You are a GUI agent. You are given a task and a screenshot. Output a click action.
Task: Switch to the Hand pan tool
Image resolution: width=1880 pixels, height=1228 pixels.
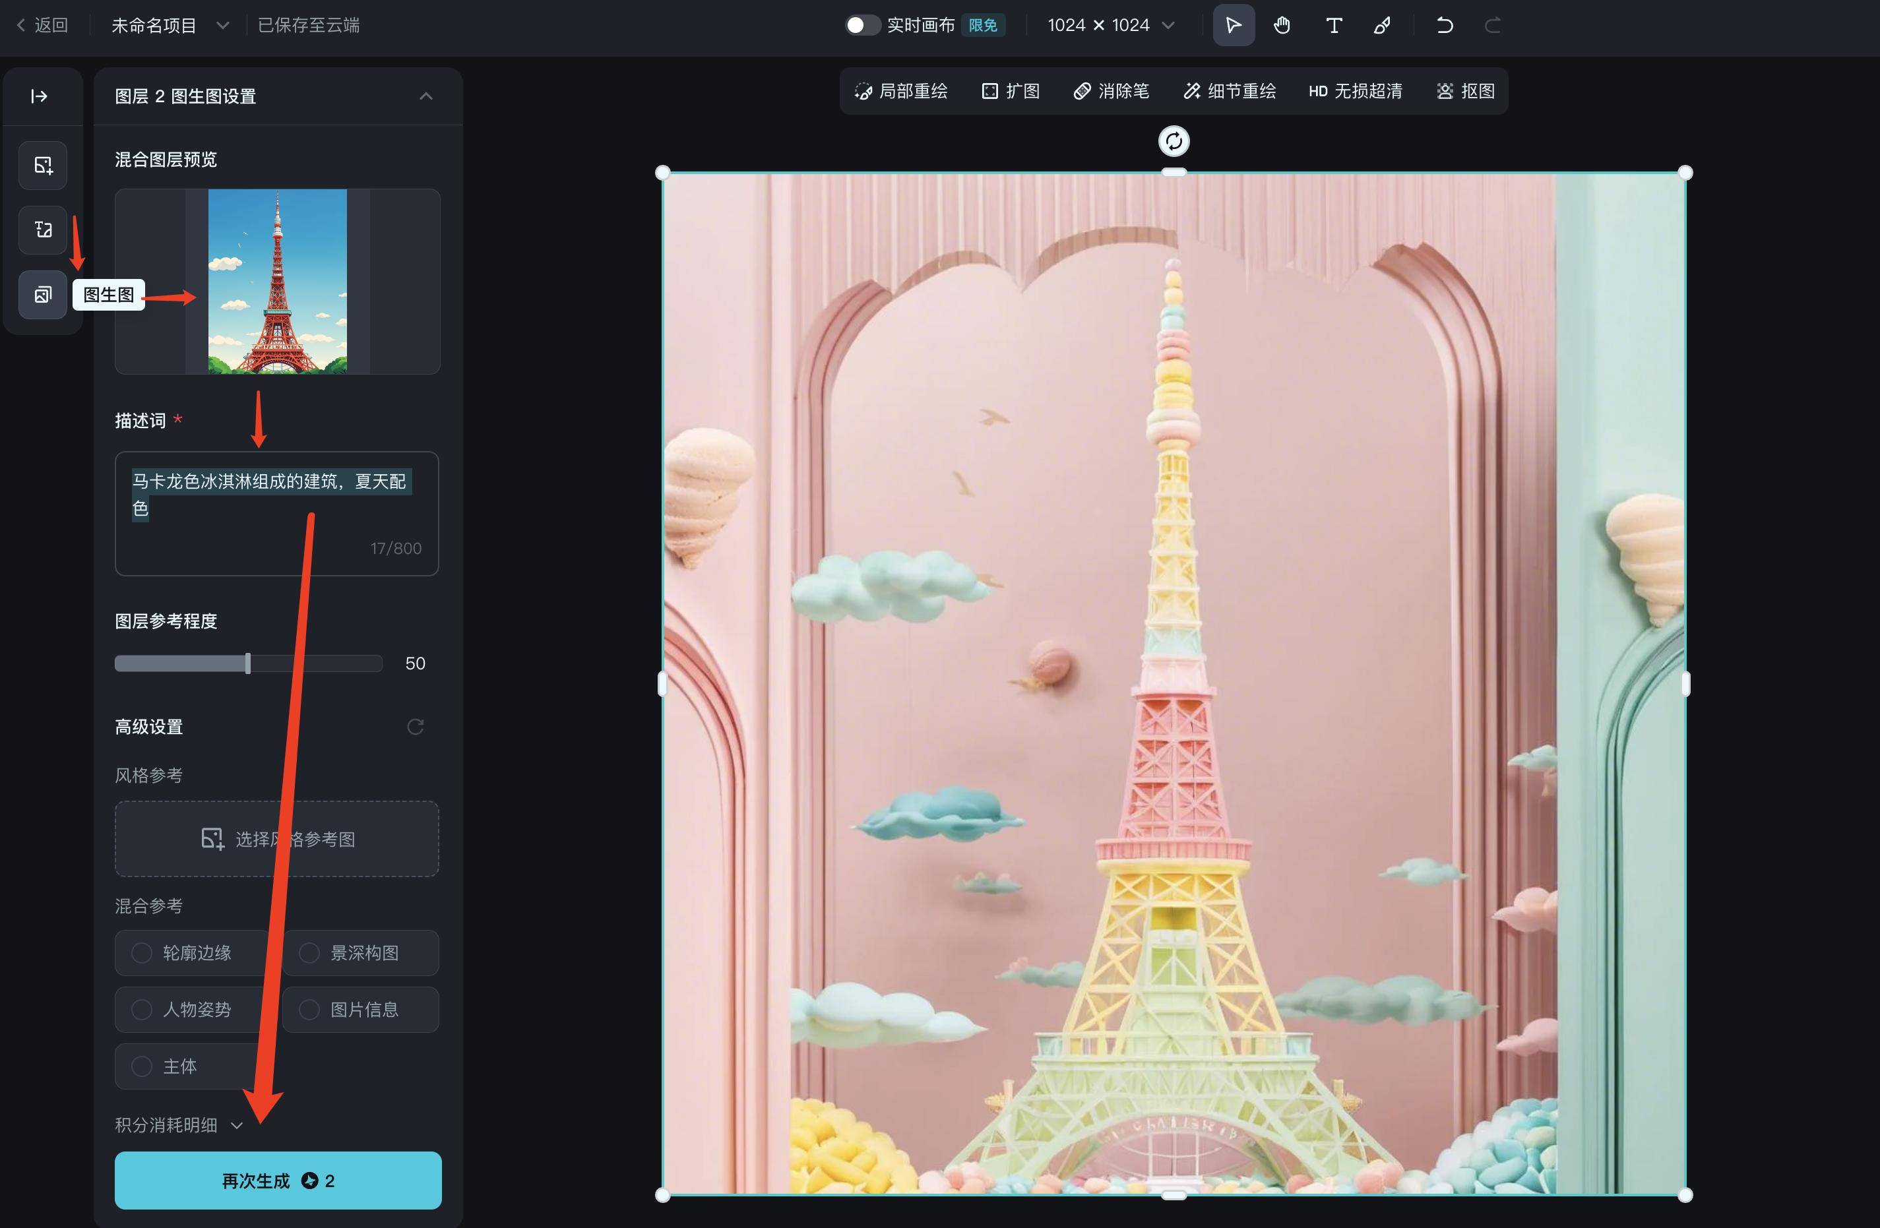point(1282,24)
